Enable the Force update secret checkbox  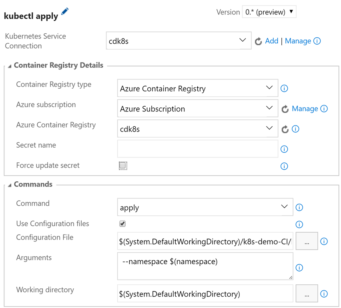(123, 166)
